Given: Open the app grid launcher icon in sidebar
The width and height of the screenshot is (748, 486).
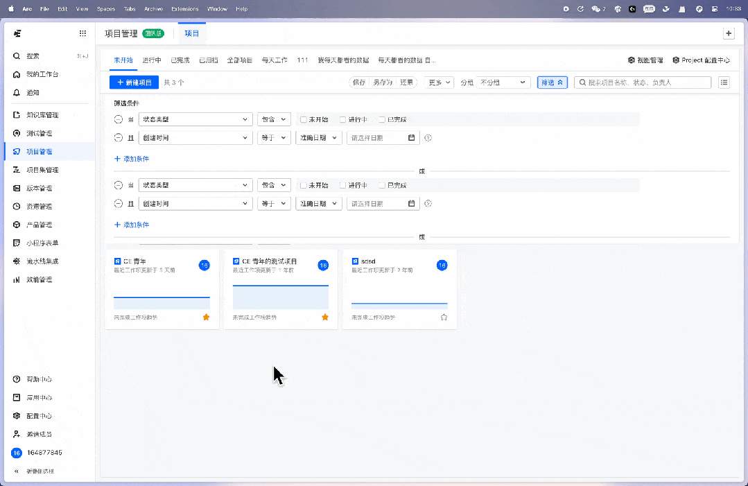Looking at the screenshot, I should coord(82,33).
